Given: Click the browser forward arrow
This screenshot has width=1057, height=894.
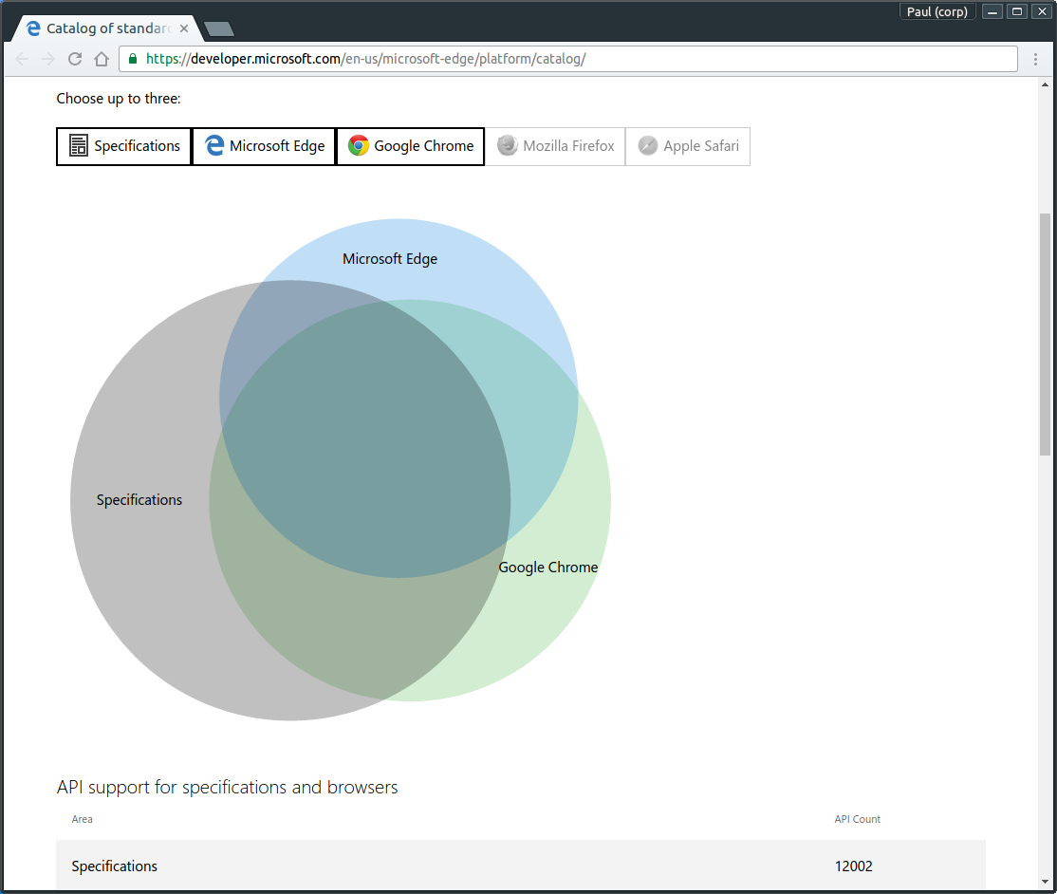Looking at the screenshot, I should click(48, 59).
